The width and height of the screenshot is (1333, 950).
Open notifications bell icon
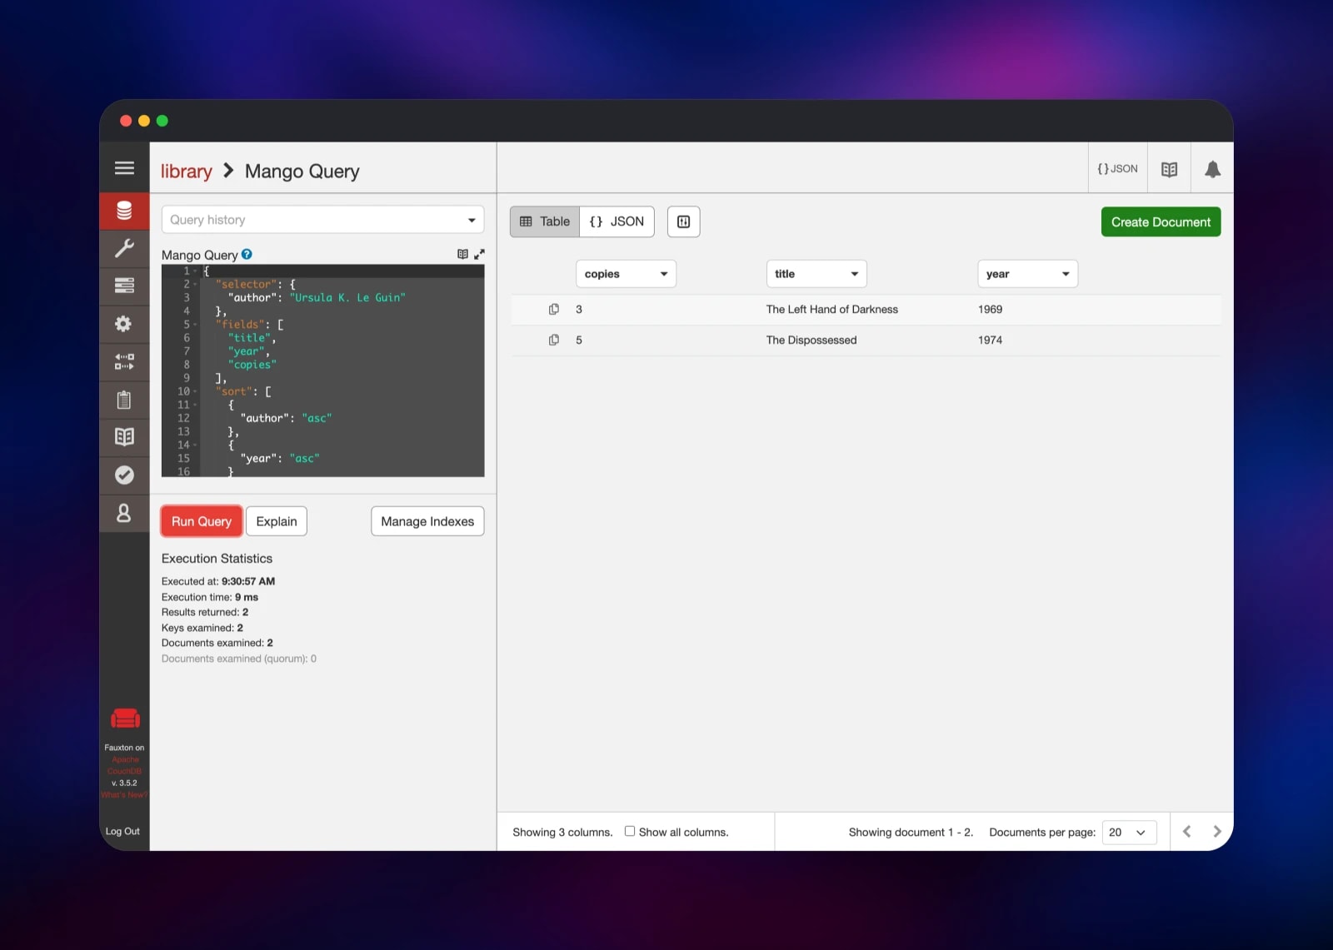pyautogui.click(x=1212, y=169)
